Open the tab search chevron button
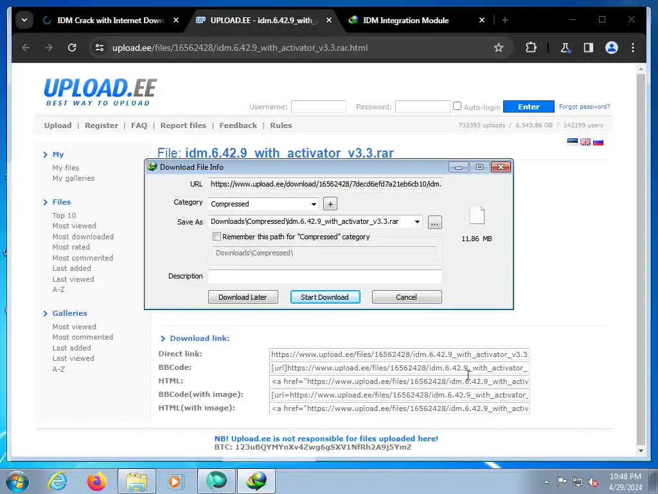Image resolution: width=658 pixels, height=494 pixels. click(x=24, y=20)
